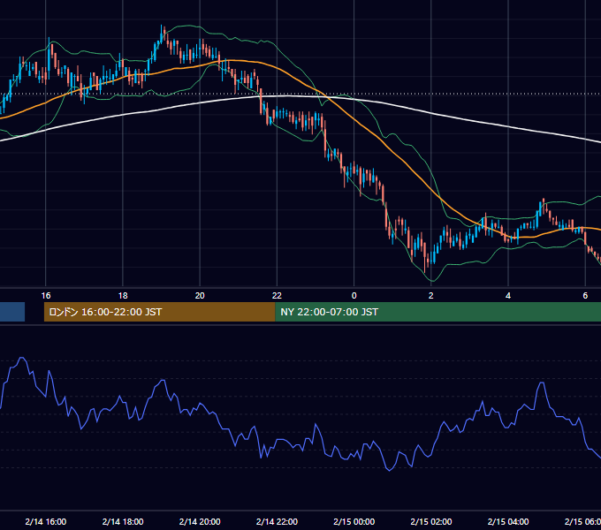Screen dimensions: 601x530
Task: Click the 2 hour label on price chart axis
Action: pos(430,296)
